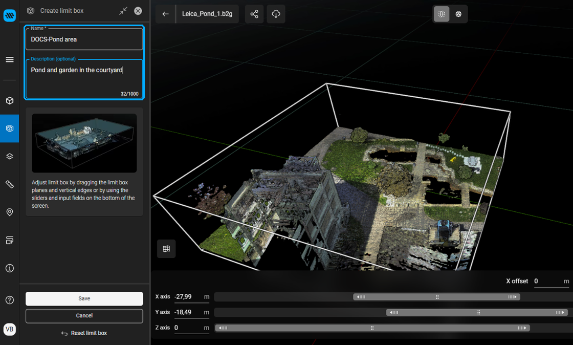Image resolution: width=573 pixels, height=345 pixels.
Task: Go back using the arrow button
Action: [x=166, y=14]
